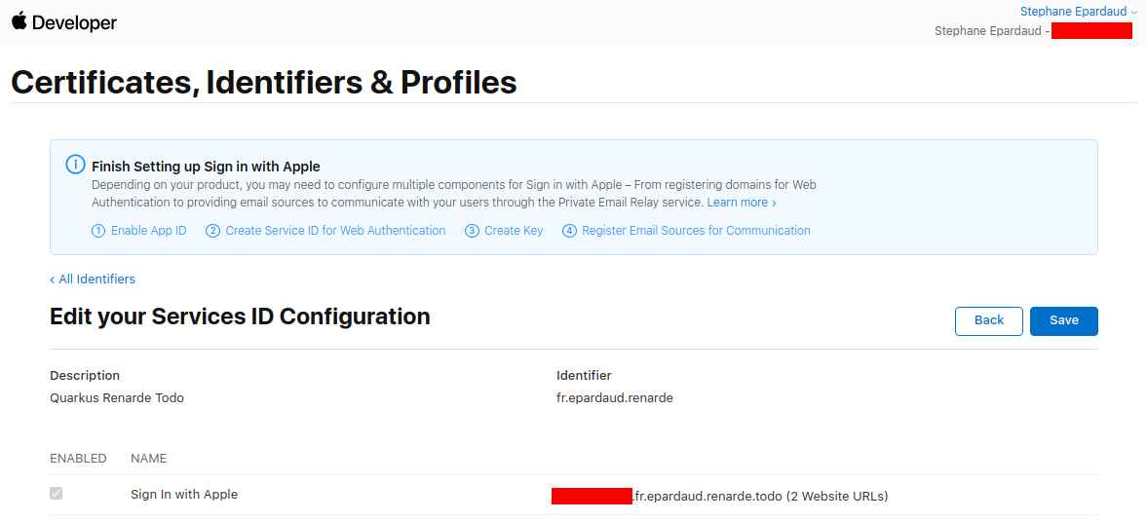Click the circled step 4 icon
Viewport: 1147px width, 522px height.
[x=569, y=231]
